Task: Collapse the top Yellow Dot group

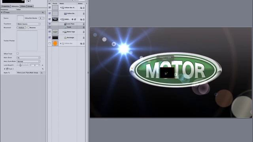Action: click(61, 7)
